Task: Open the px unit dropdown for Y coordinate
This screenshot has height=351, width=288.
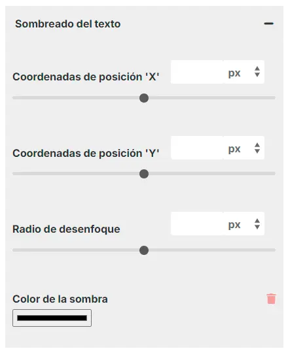Action: 243,148
